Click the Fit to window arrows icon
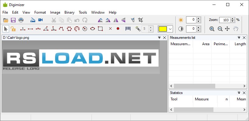This screenshot has height=121, width=249. point(227,29)
